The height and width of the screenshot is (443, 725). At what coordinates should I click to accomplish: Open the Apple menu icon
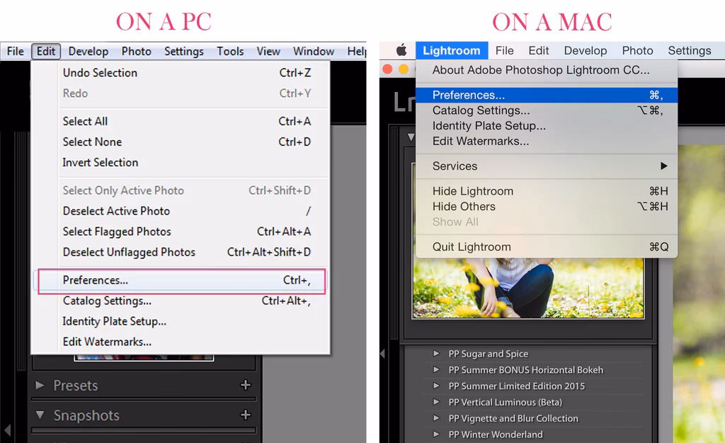click(401, 50)
